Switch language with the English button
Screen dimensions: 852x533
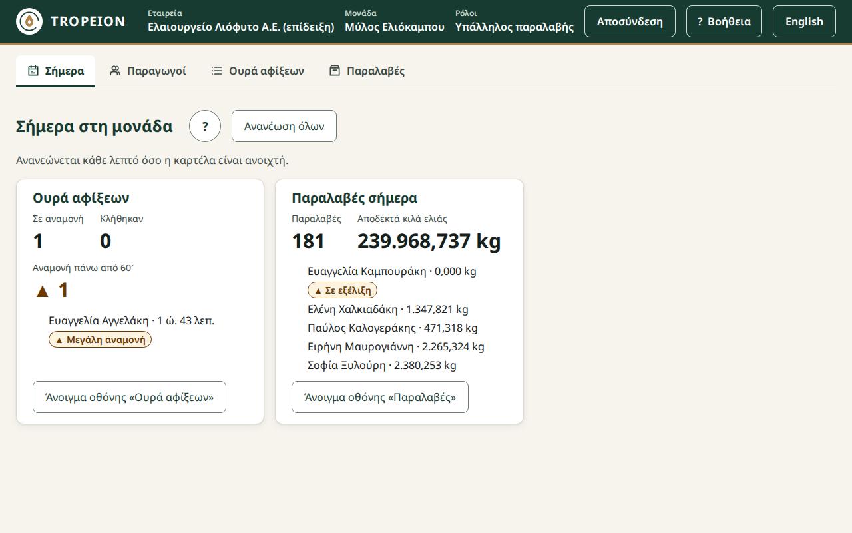click(804, 21)
